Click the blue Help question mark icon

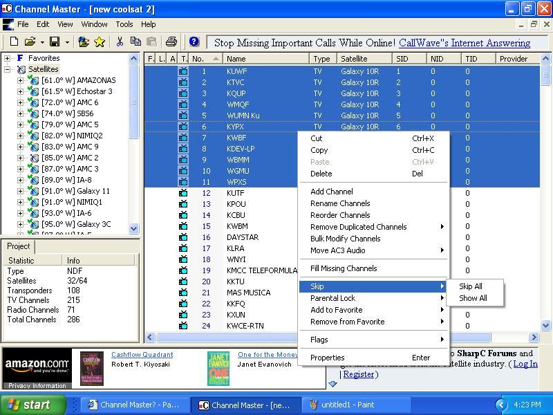[x=194, y=41]
